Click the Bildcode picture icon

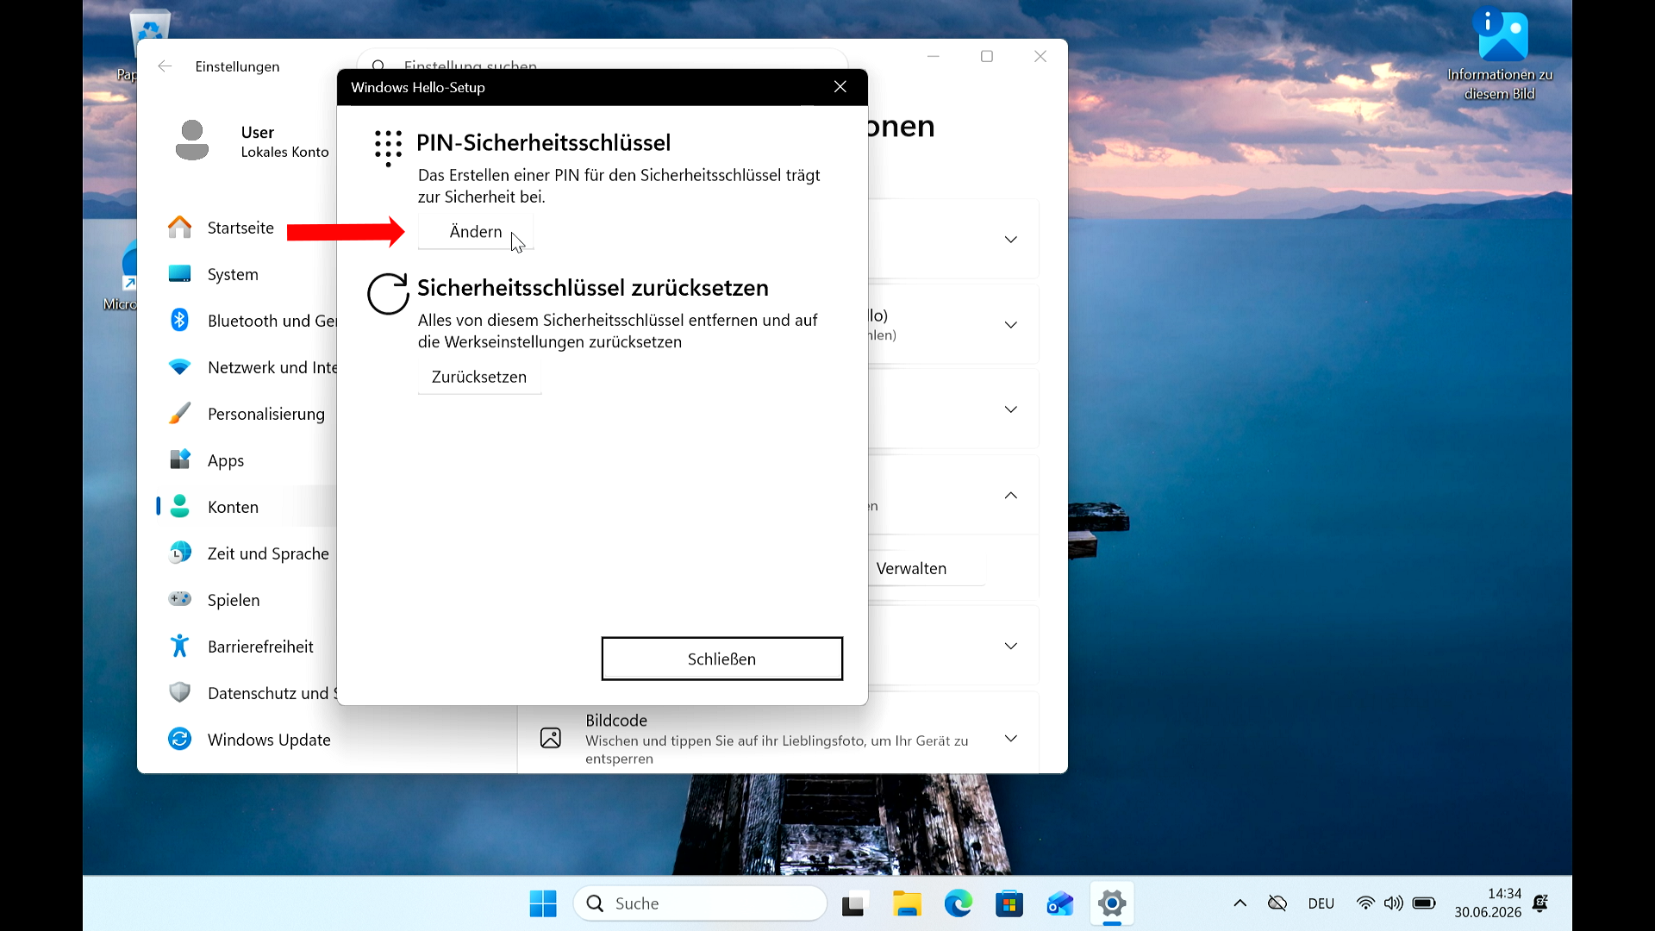coord(551,738)
